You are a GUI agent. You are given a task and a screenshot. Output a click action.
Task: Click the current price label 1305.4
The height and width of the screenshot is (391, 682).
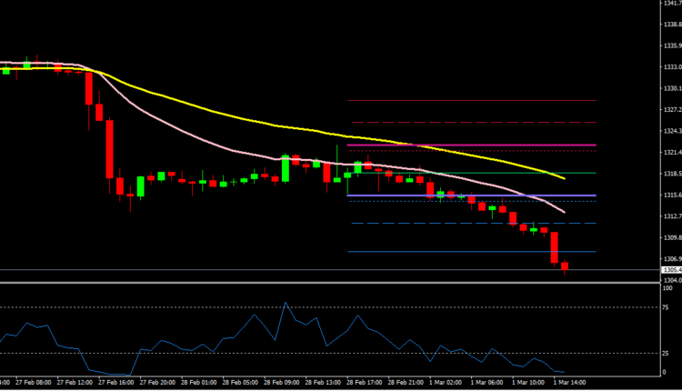tap(672, 270)
